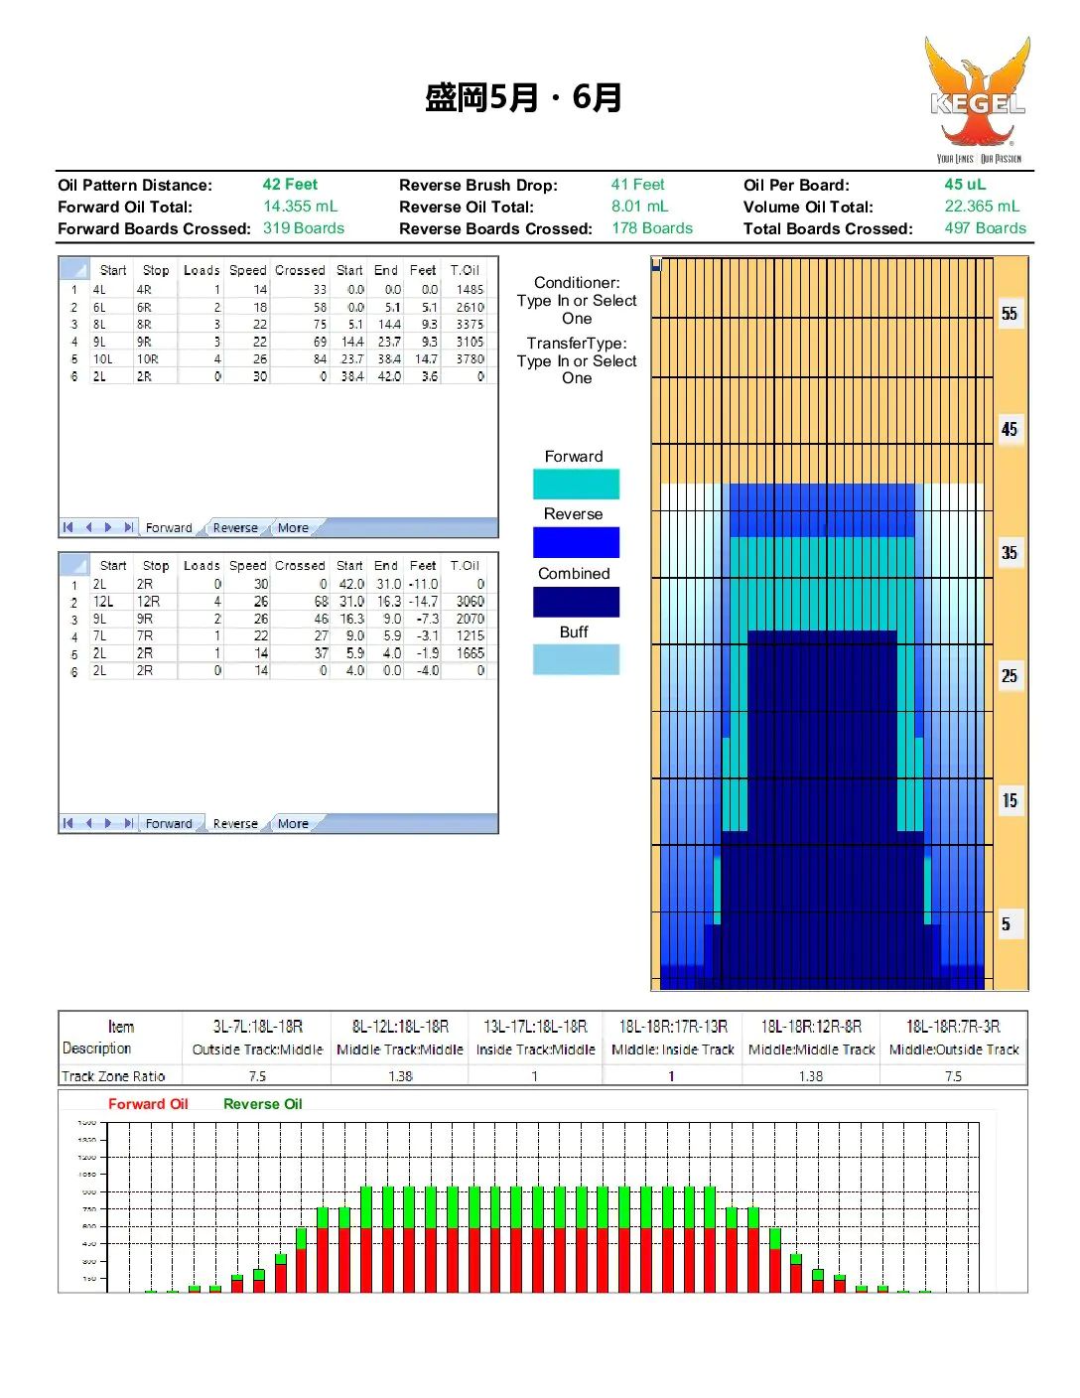This screenshot has width=1080, height=1398.
Task: Go to previous record in forward table navigator
Action: pos(88,527)
